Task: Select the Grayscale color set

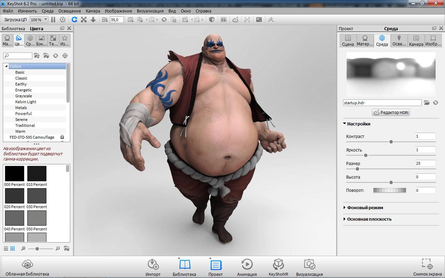Action: 24,96
